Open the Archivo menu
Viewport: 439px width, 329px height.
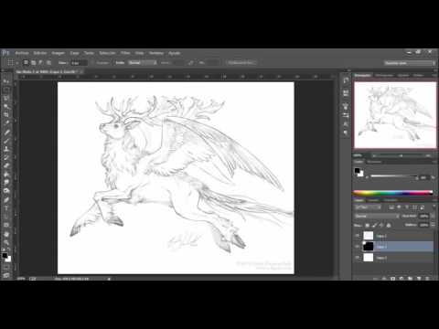22,53
